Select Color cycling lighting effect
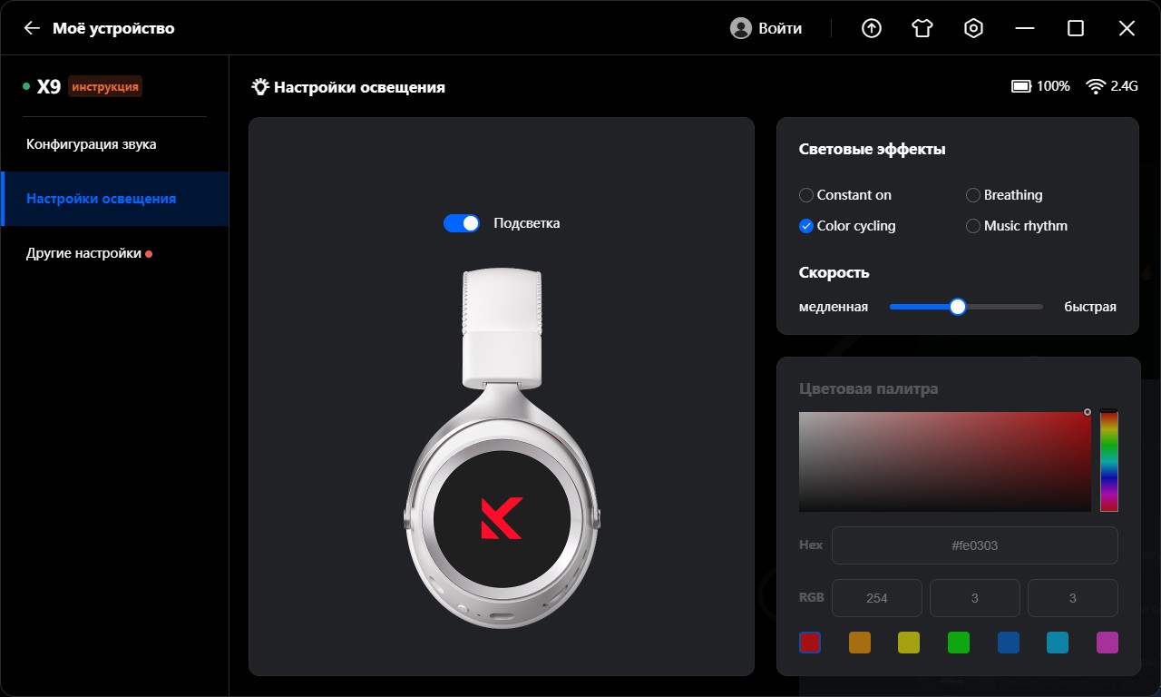 tap(847, 226)
